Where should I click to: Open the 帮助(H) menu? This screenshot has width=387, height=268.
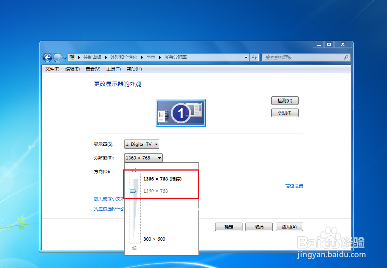(x=134, y=69)
